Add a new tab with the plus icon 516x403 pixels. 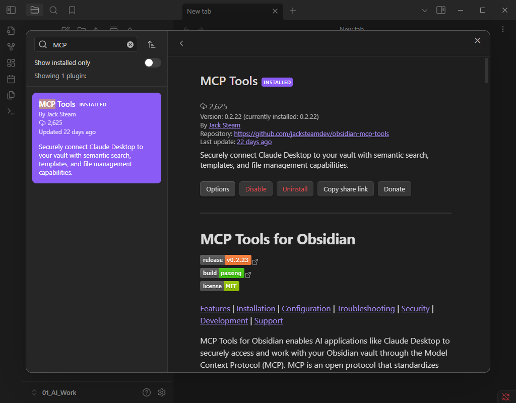[293, 11]
